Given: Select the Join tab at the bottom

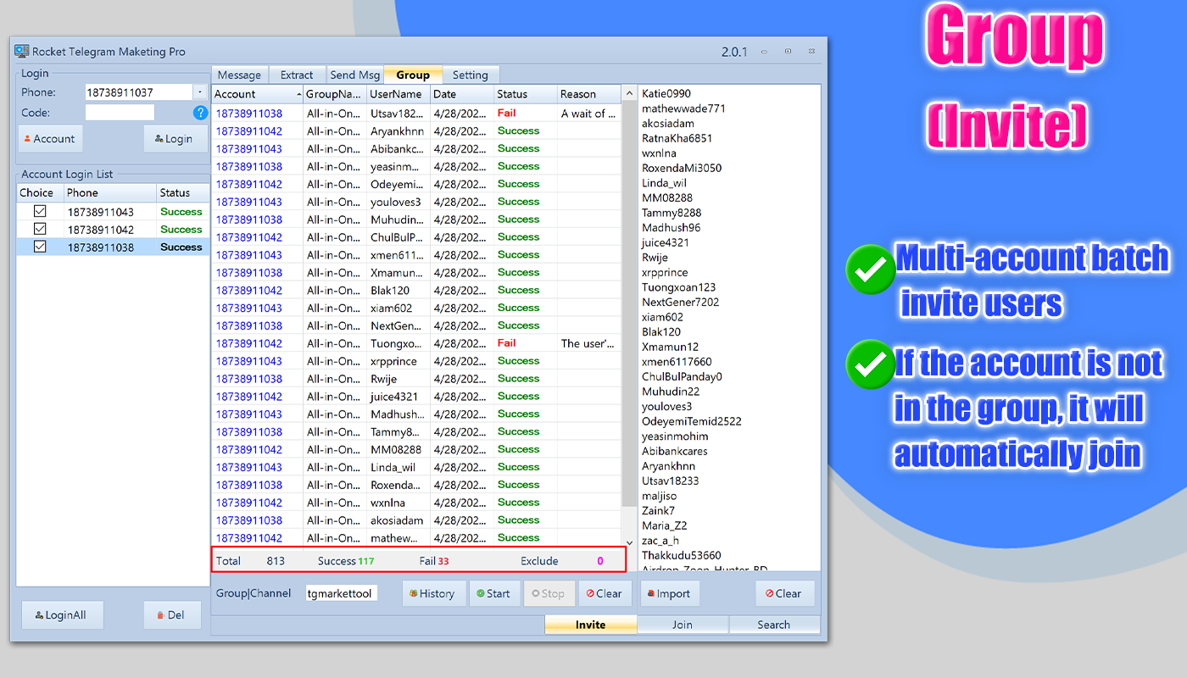Looking at the screenshot, I should click(x=683, y=625).
